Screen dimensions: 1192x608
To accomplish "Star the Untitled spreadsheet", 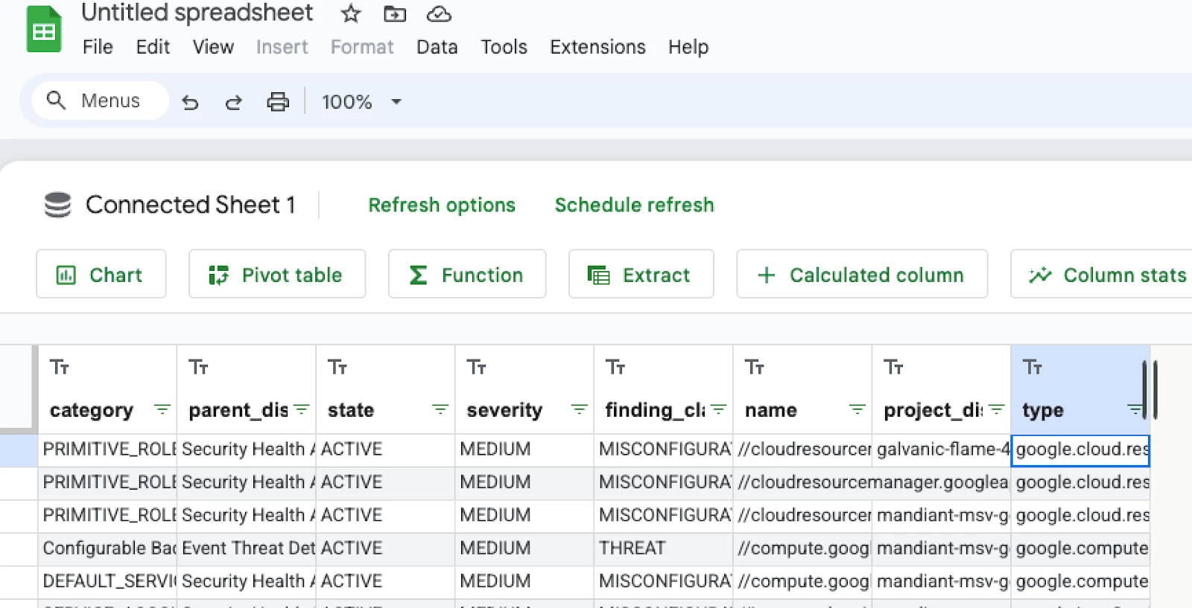I will pos(351,13).
